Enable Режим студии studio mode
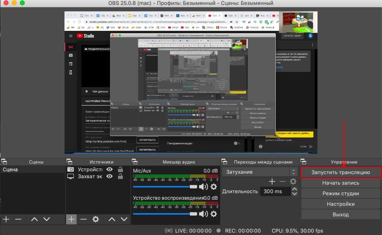 341,193
